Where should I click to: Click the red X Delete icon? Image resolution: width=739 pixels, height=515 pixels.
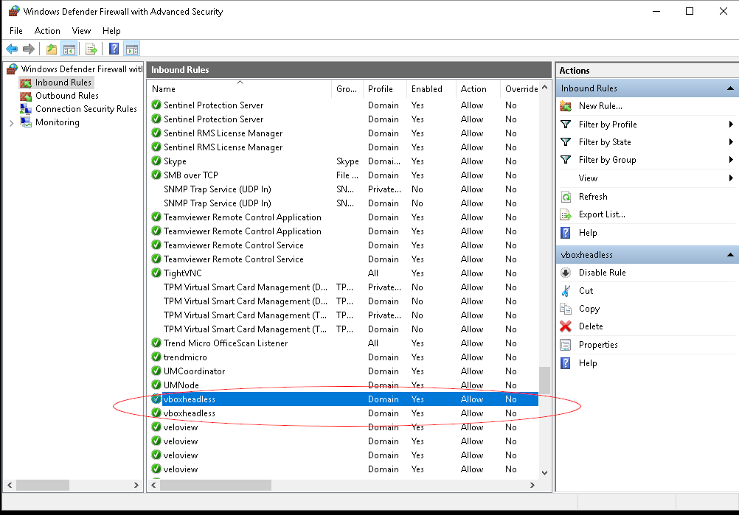coord(566,326)
